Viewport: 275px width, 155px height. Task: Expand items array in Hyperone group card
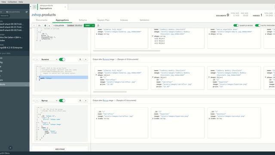point(153,119)
